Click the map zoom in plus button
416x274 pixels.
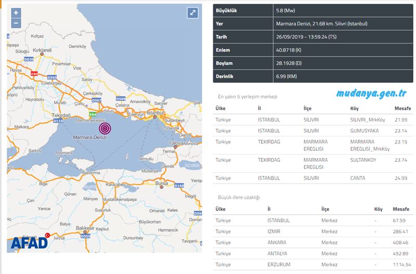[x=16, y=13]
